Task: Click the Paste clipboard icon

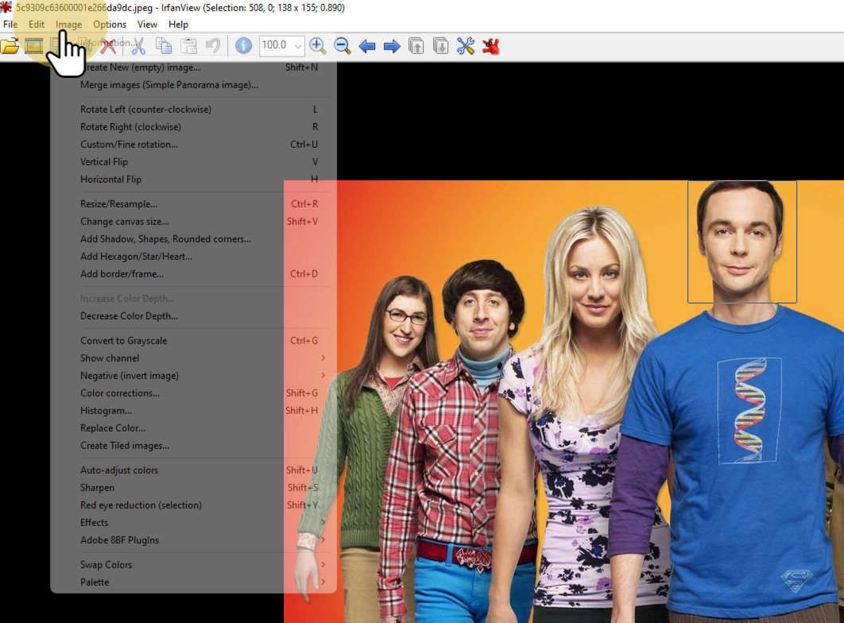Action: pos(188,46)
